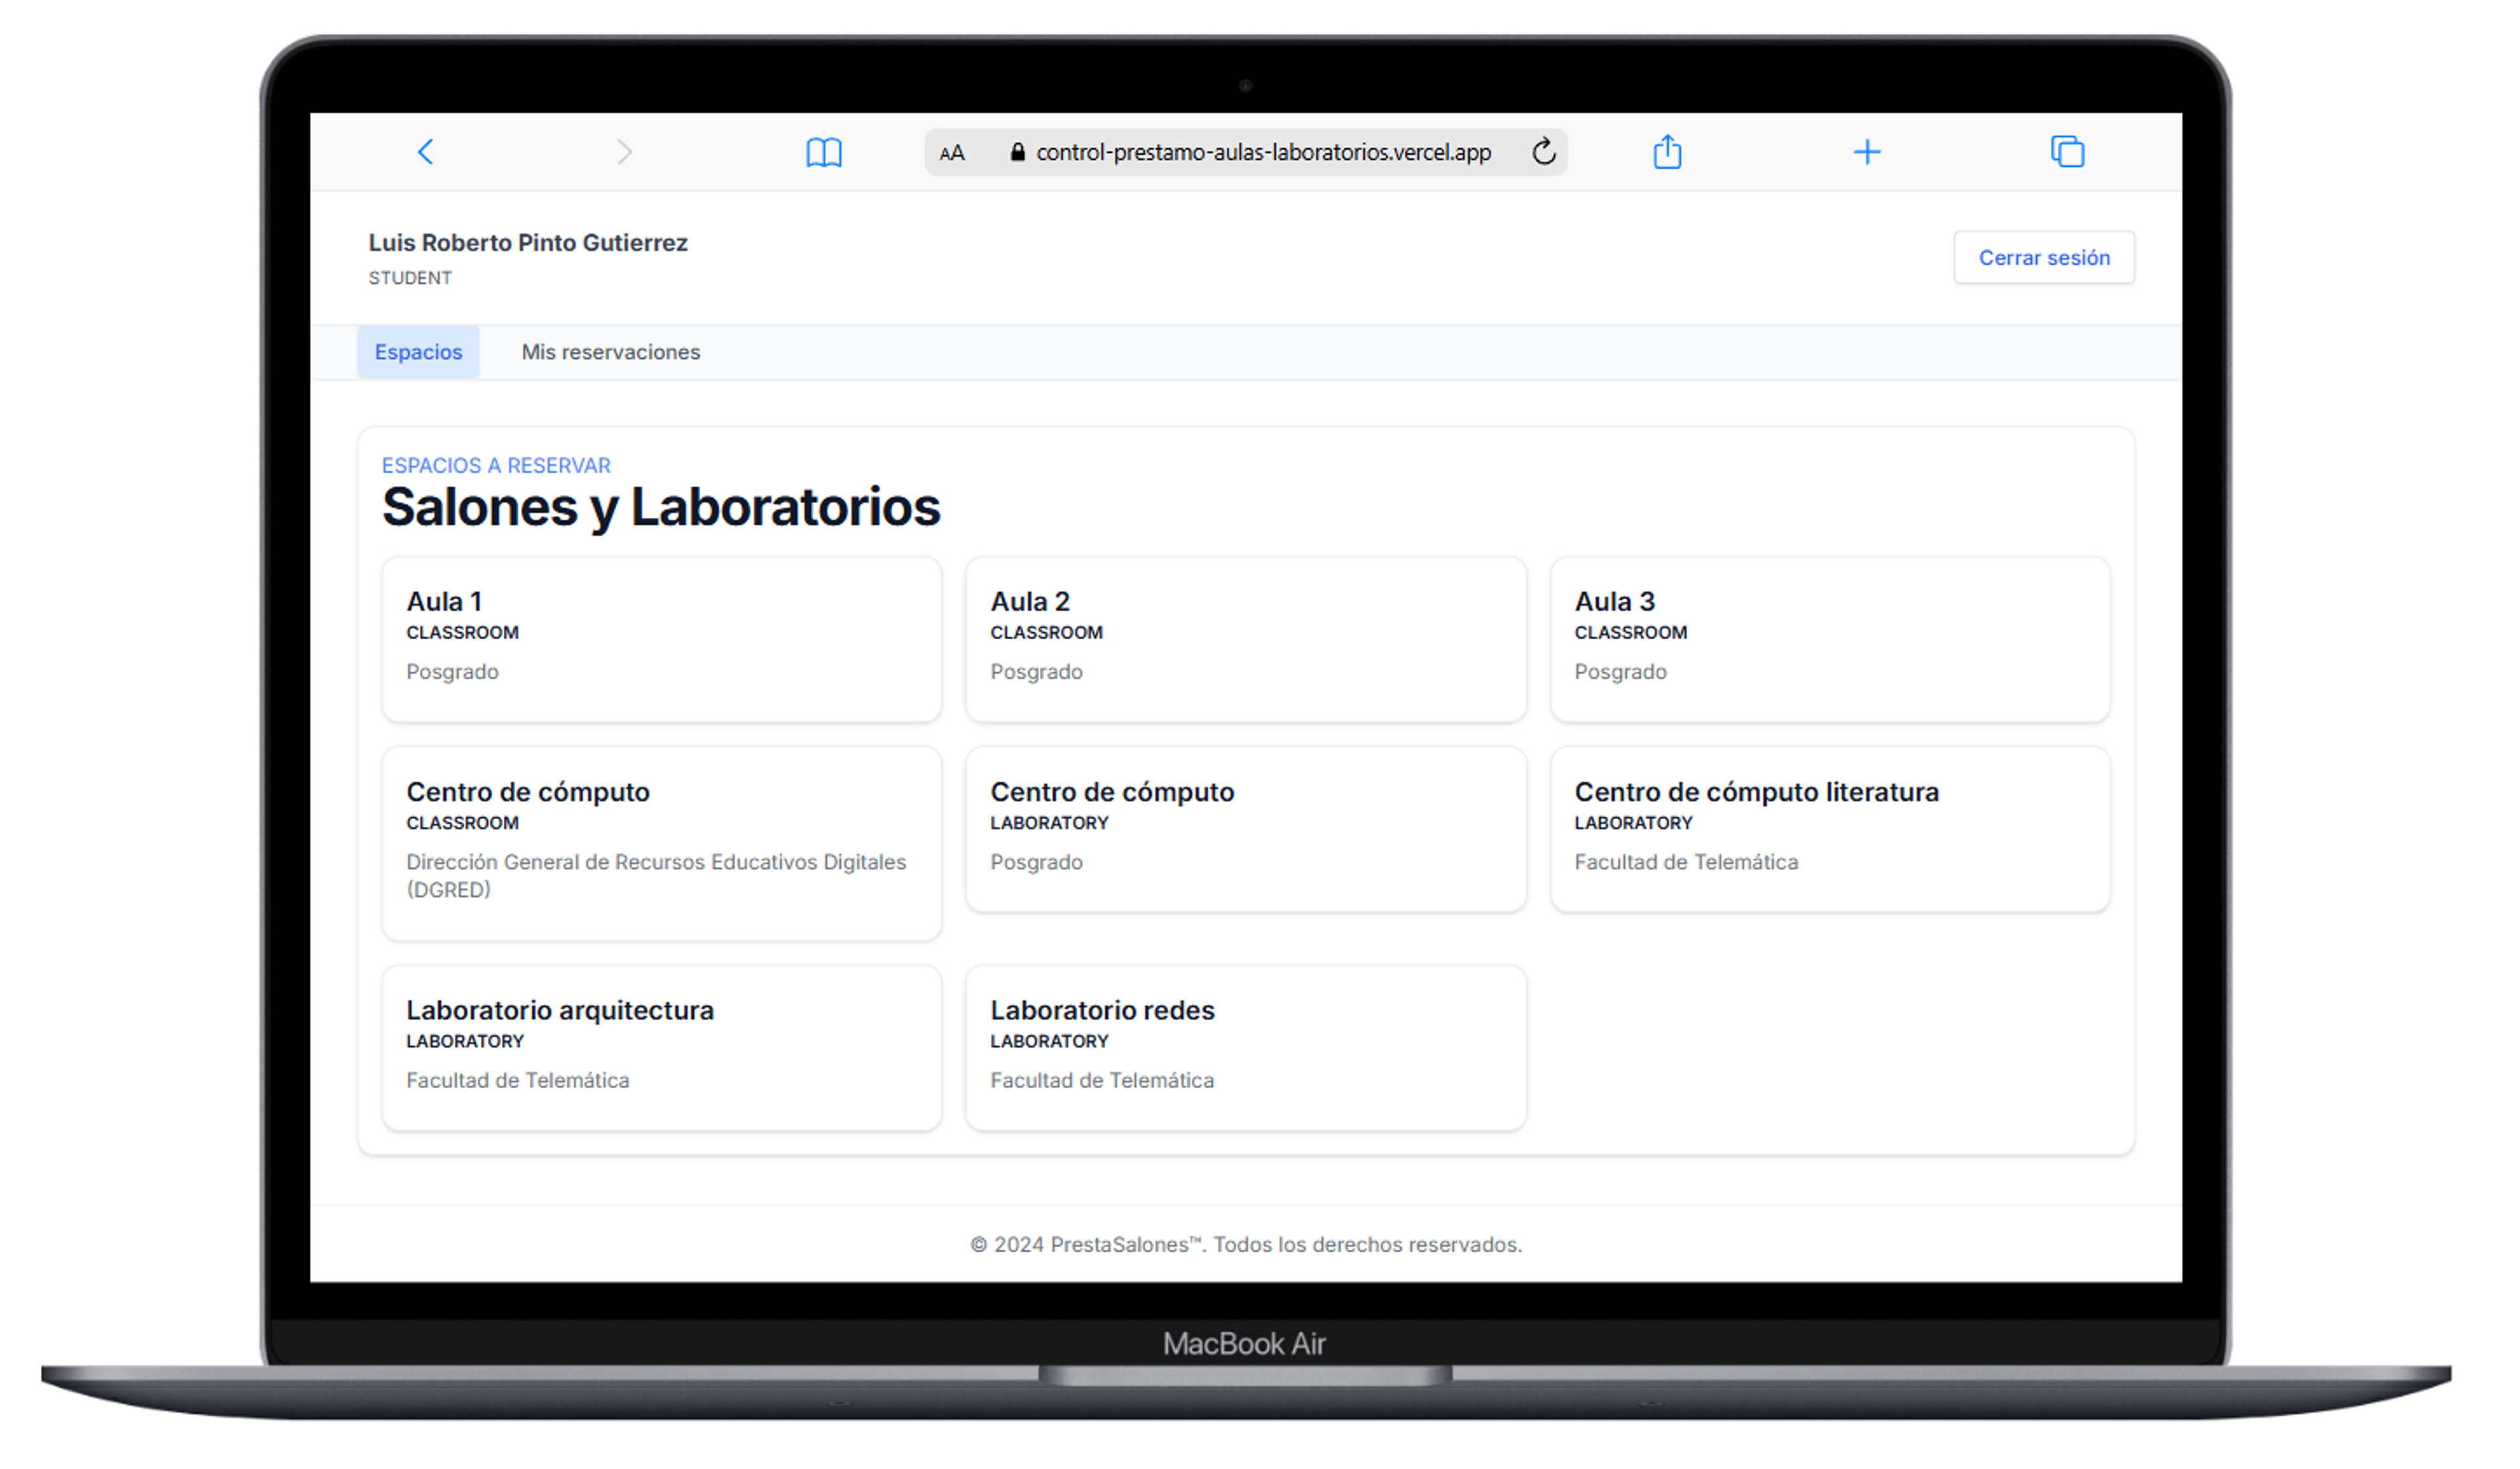Navigate back using the browser back arrow

pyautogui.click(x=425, y=151)
